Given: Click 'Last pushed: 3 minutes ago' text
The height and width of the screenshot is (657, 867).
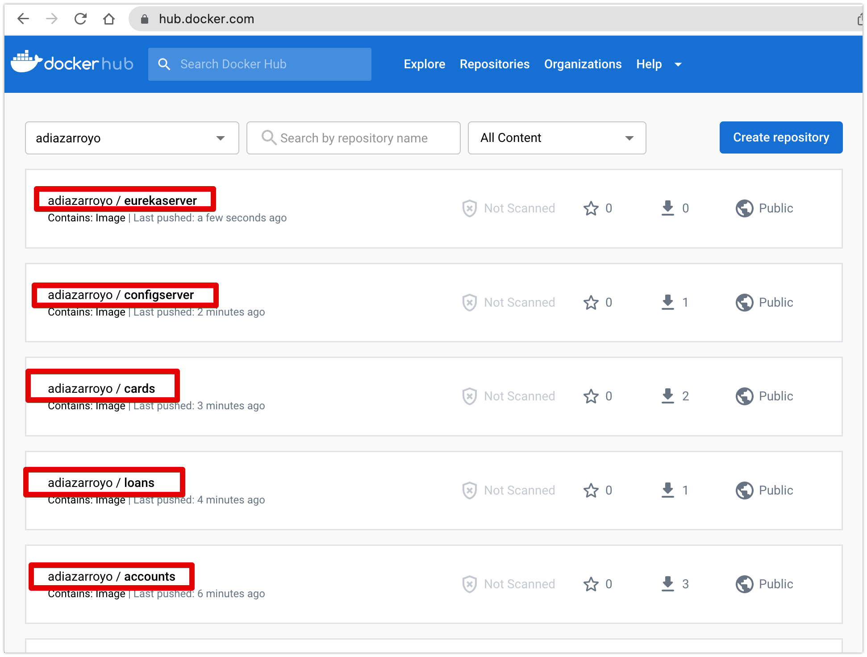Looking at the screenshot, I should [199, 406].
